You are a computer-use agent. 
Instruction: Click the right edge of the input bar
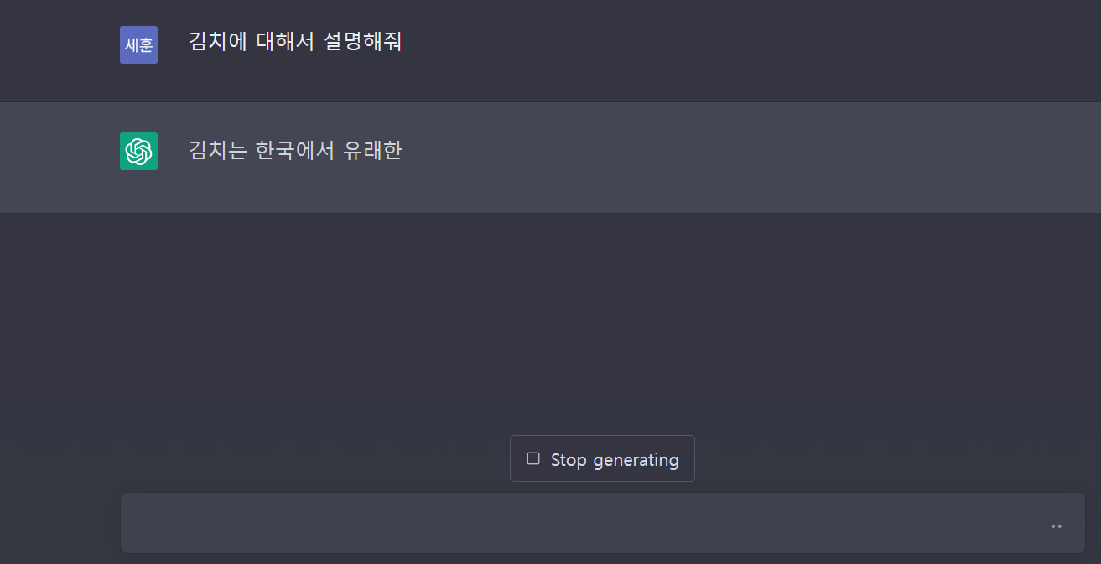point(1065,523)
